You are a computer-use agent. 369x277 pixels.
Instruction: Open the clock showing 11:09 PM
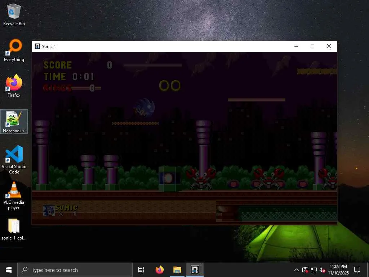(x=338, y=270)
